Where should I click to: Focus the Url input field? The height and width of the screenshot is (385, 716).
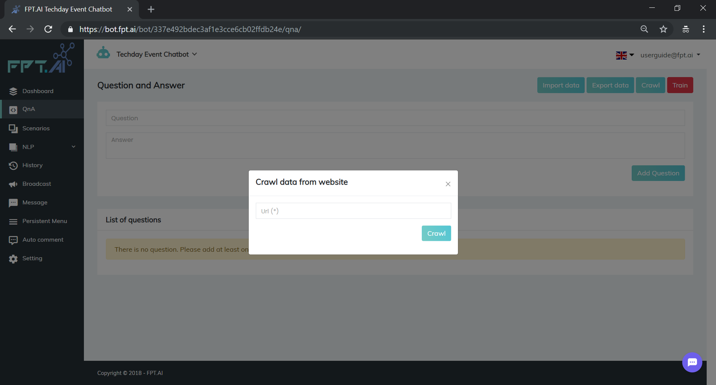pos(353,211)
